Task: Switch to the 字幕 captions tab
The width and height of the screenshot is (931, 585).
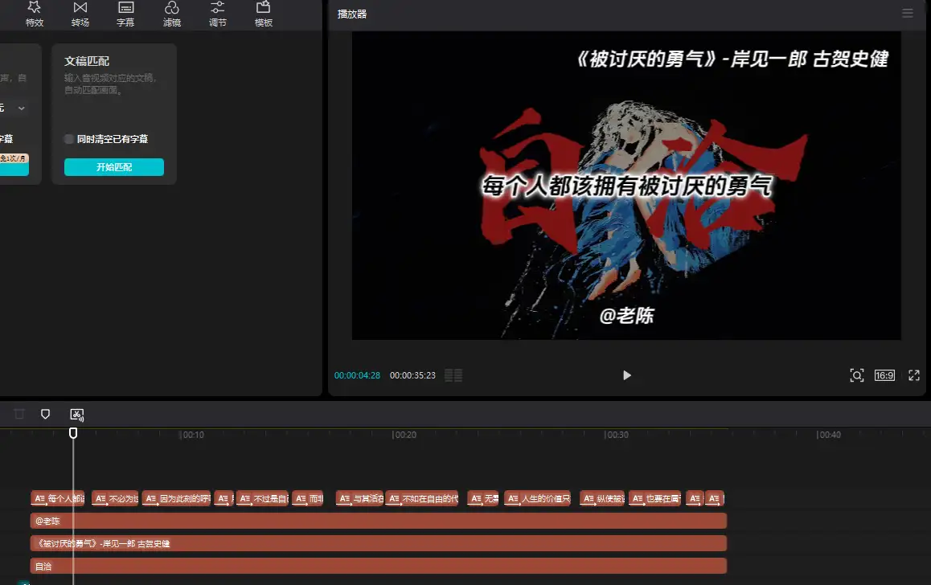Action: (125, 14)
